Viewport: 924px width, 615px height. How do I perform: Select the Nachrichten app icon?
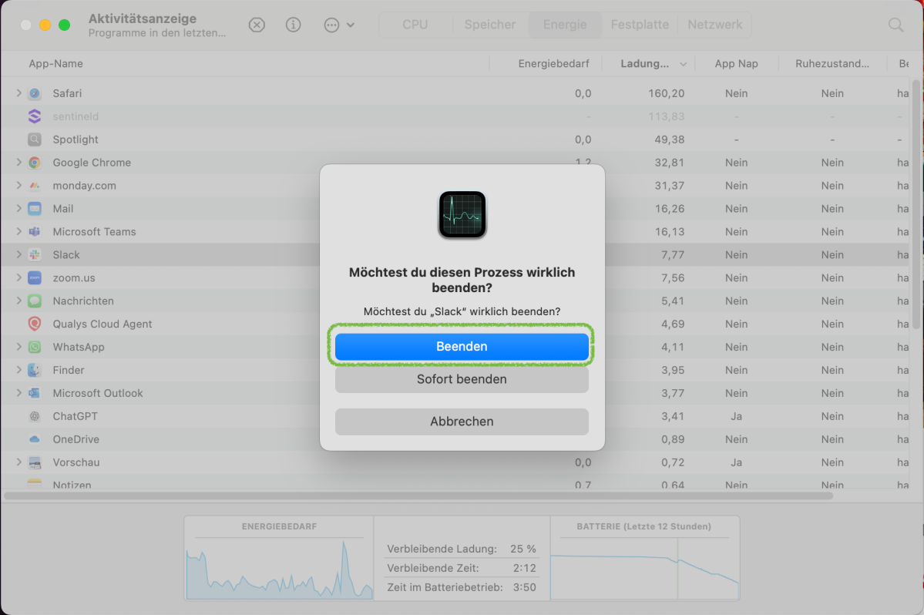[x=35, y=301]
